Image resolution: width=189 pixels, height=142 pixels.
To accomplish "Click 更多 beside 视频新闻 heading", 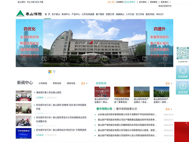I will [168, 83].
